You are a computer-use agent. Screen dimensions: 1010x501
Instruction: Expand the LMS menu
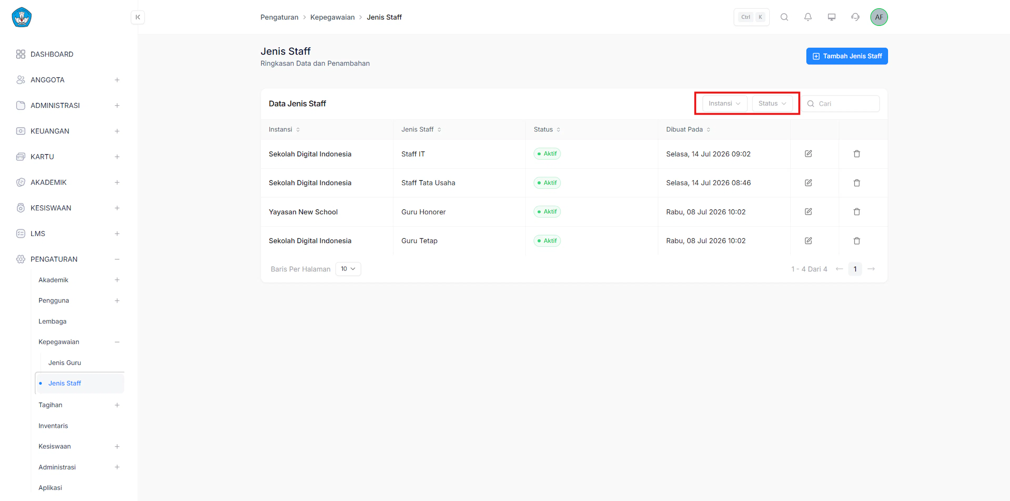click(x=117, y=234)
